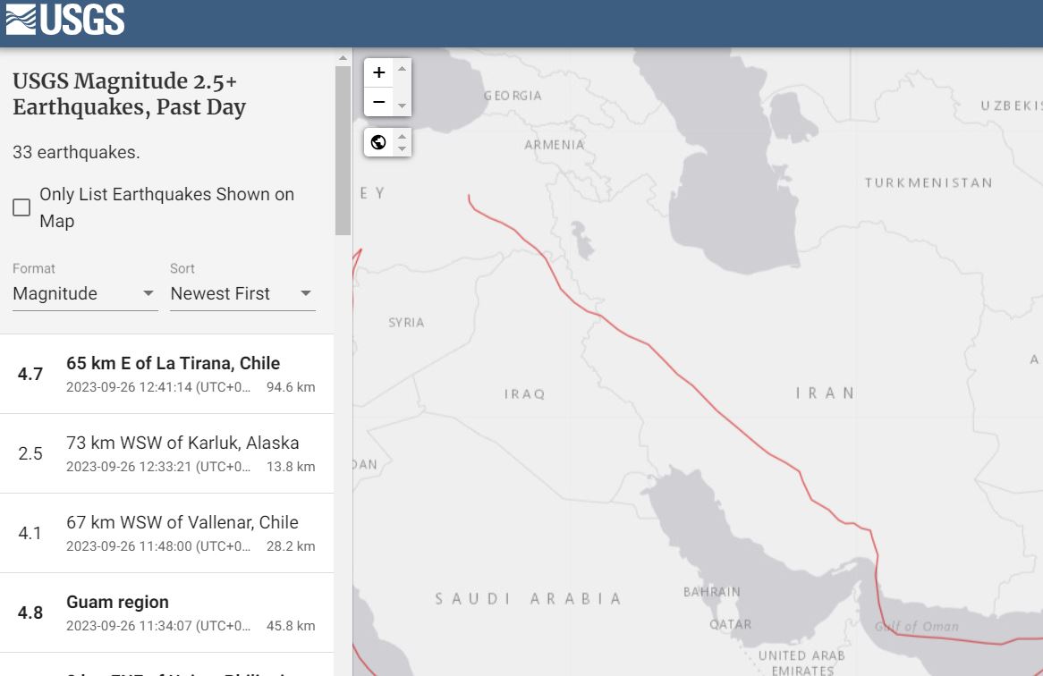Zoom out of the map
The height and width of the screenshot is (676, 1043).
click(x=378, y=102)
